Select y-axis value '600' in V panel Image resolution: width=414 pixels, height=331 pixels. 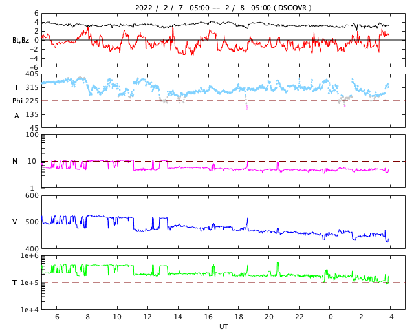tap(32, 196)
